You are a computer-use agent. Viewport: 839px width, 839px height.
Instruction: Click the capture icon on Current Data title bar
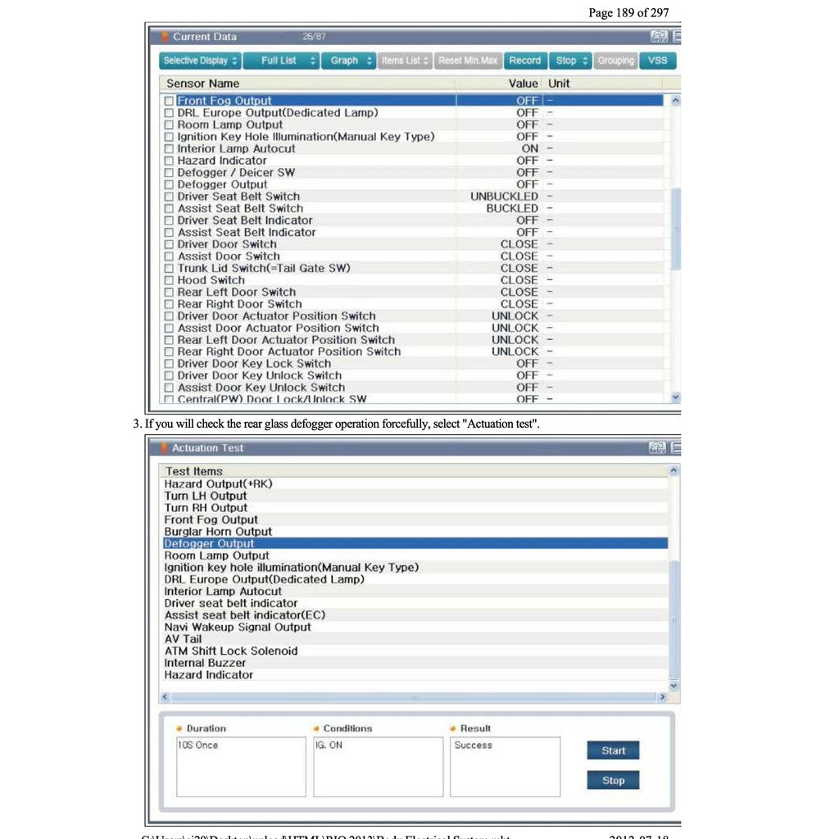658,36
